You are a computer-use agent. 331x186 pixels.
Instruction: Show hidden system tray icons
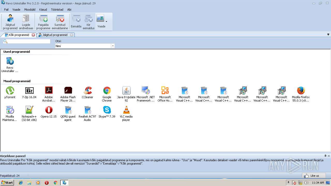pos(289,183)
